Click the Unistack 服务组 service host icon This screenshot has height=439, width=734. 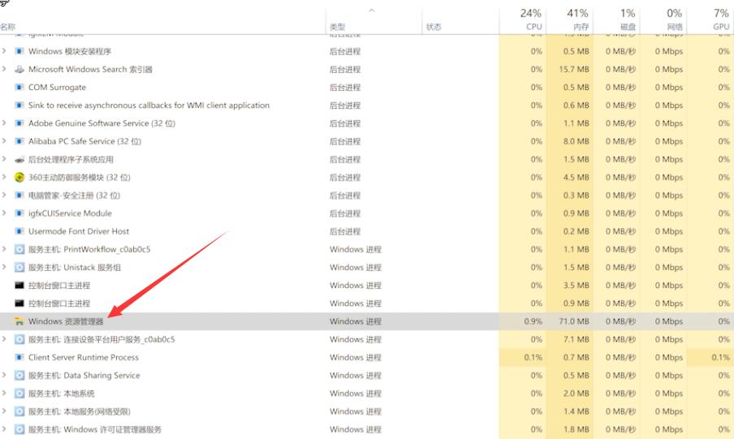[x=19, y=267]
